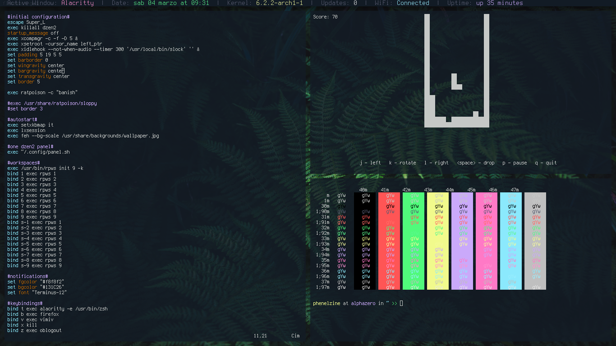Place cursor on "escape Super_L" line
This screenshot has height=346, width=616.
(x=26, y=22)
